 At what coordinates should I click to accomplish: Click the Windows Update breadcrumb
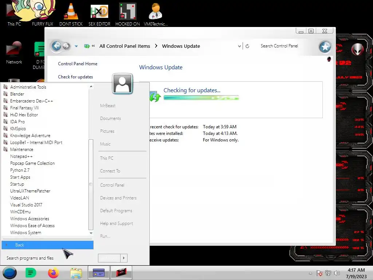181,46
